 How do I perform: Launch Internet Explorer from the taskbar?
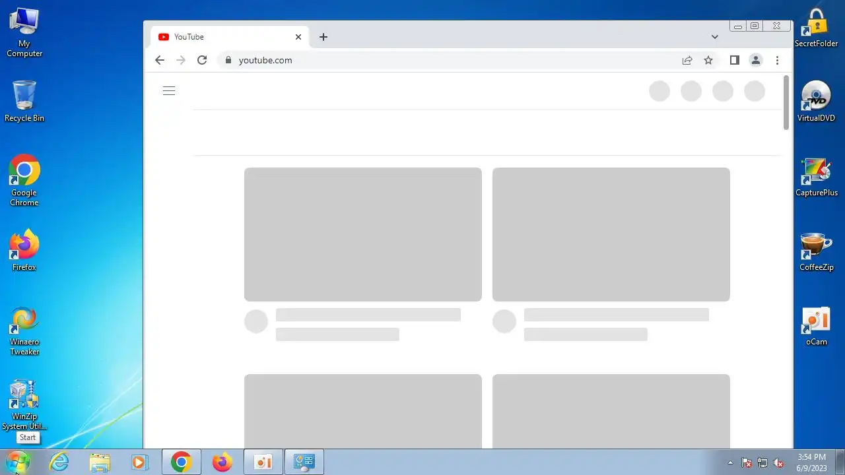(x=59, y=462)
